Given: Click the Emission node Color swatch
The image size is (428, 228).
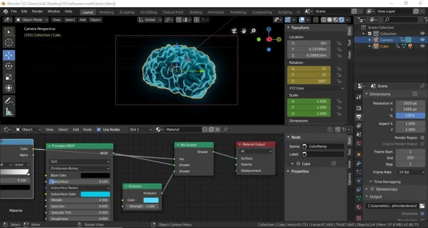Looking at the screenshot, I should tap(151, 200).
